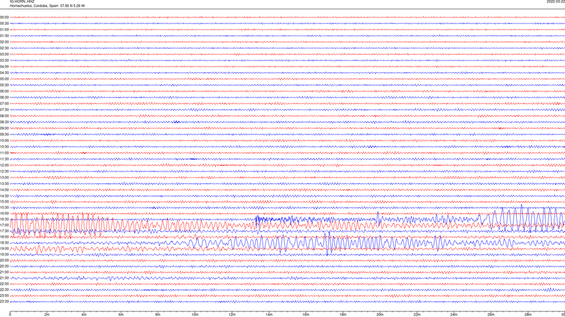Select the 06:00 trace time label
Viewport: 565px width, 317px height.
[x=4, y=92]
